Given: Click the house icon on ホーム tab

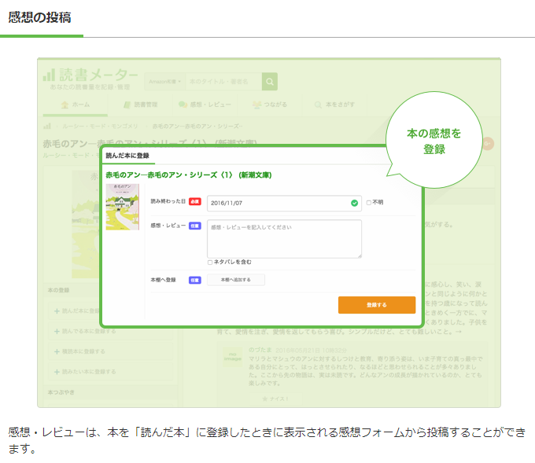Looking at the screenshot, I should [65, 105].
